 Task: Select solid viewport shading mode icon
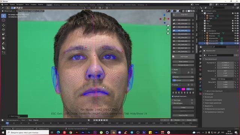189,11
